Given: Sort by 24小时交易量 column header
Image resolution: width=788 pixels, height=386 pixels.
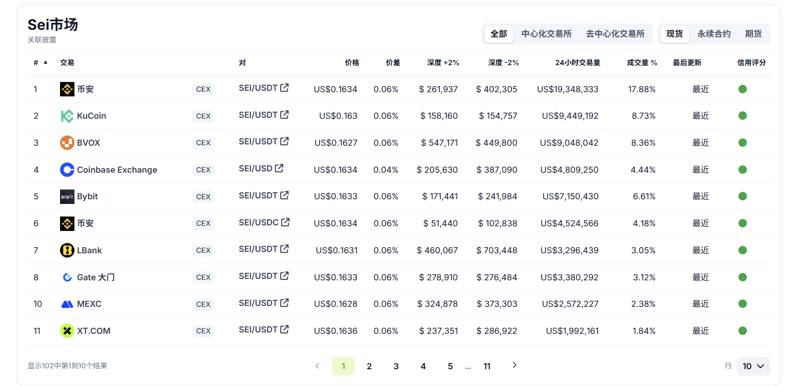Looking at the screenshot, I should click(577, 63).
